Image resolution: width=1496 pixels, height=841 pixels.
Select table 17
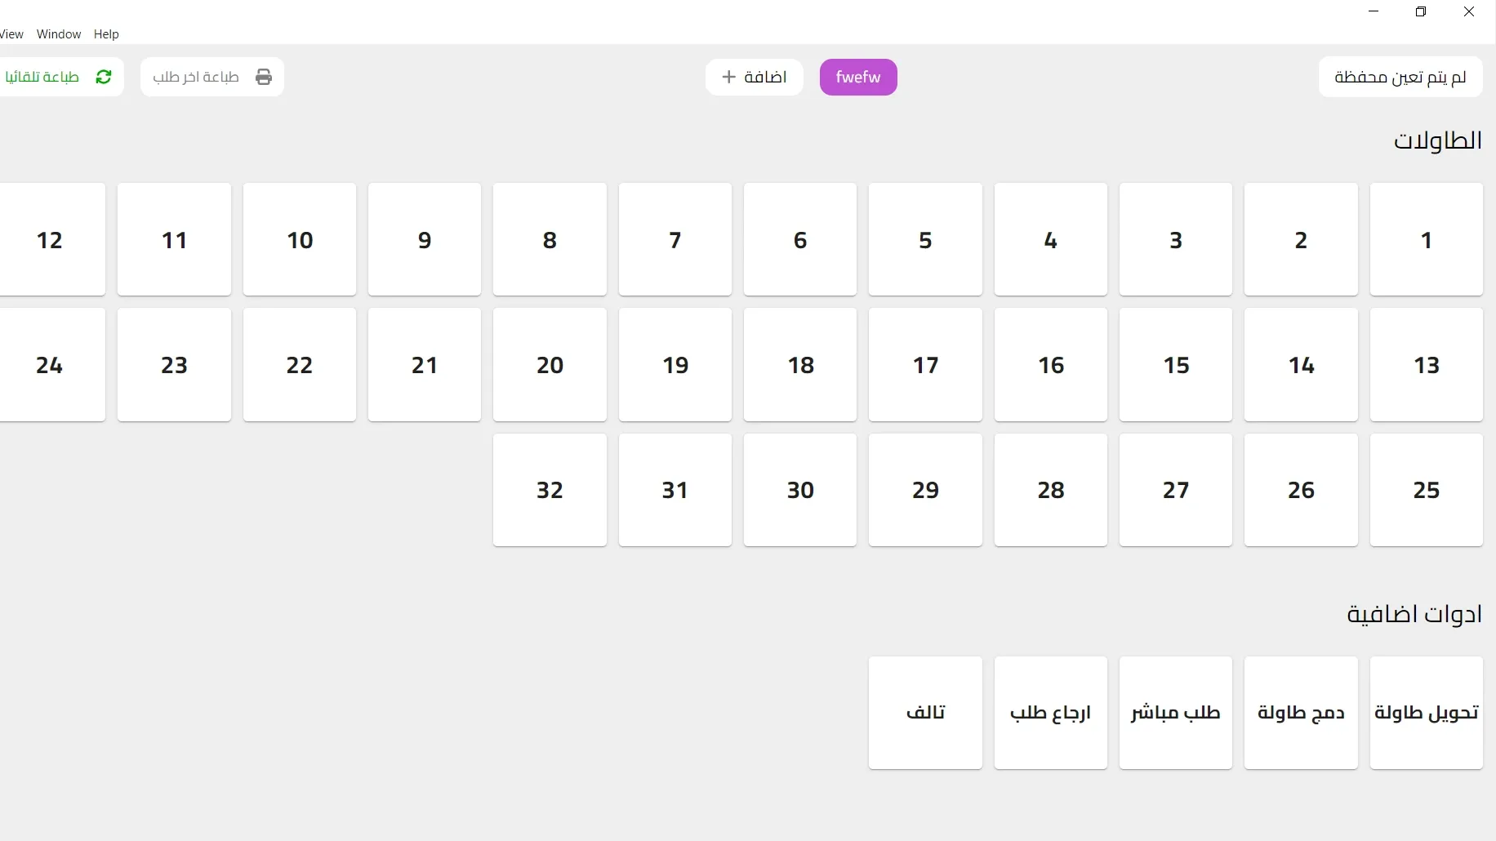[x=925, y=364]
